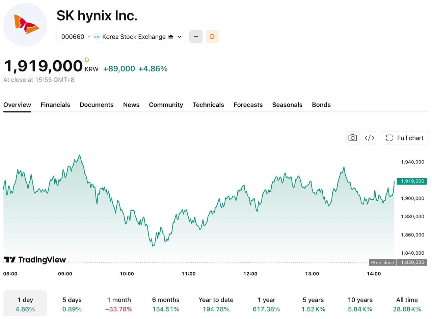Click the 1,840,000 axis label
The width and height of the screenshot is (432, 319).
point(412,253)
